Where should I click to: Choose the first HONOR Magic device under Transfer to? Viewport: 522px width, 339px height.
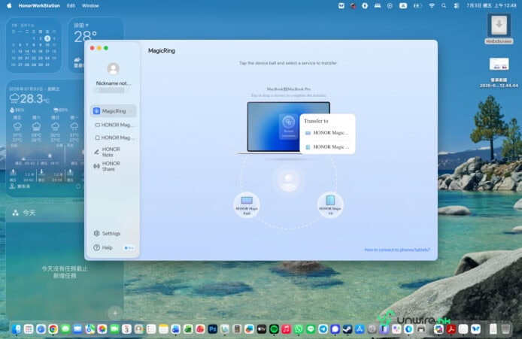coord(327,133)
